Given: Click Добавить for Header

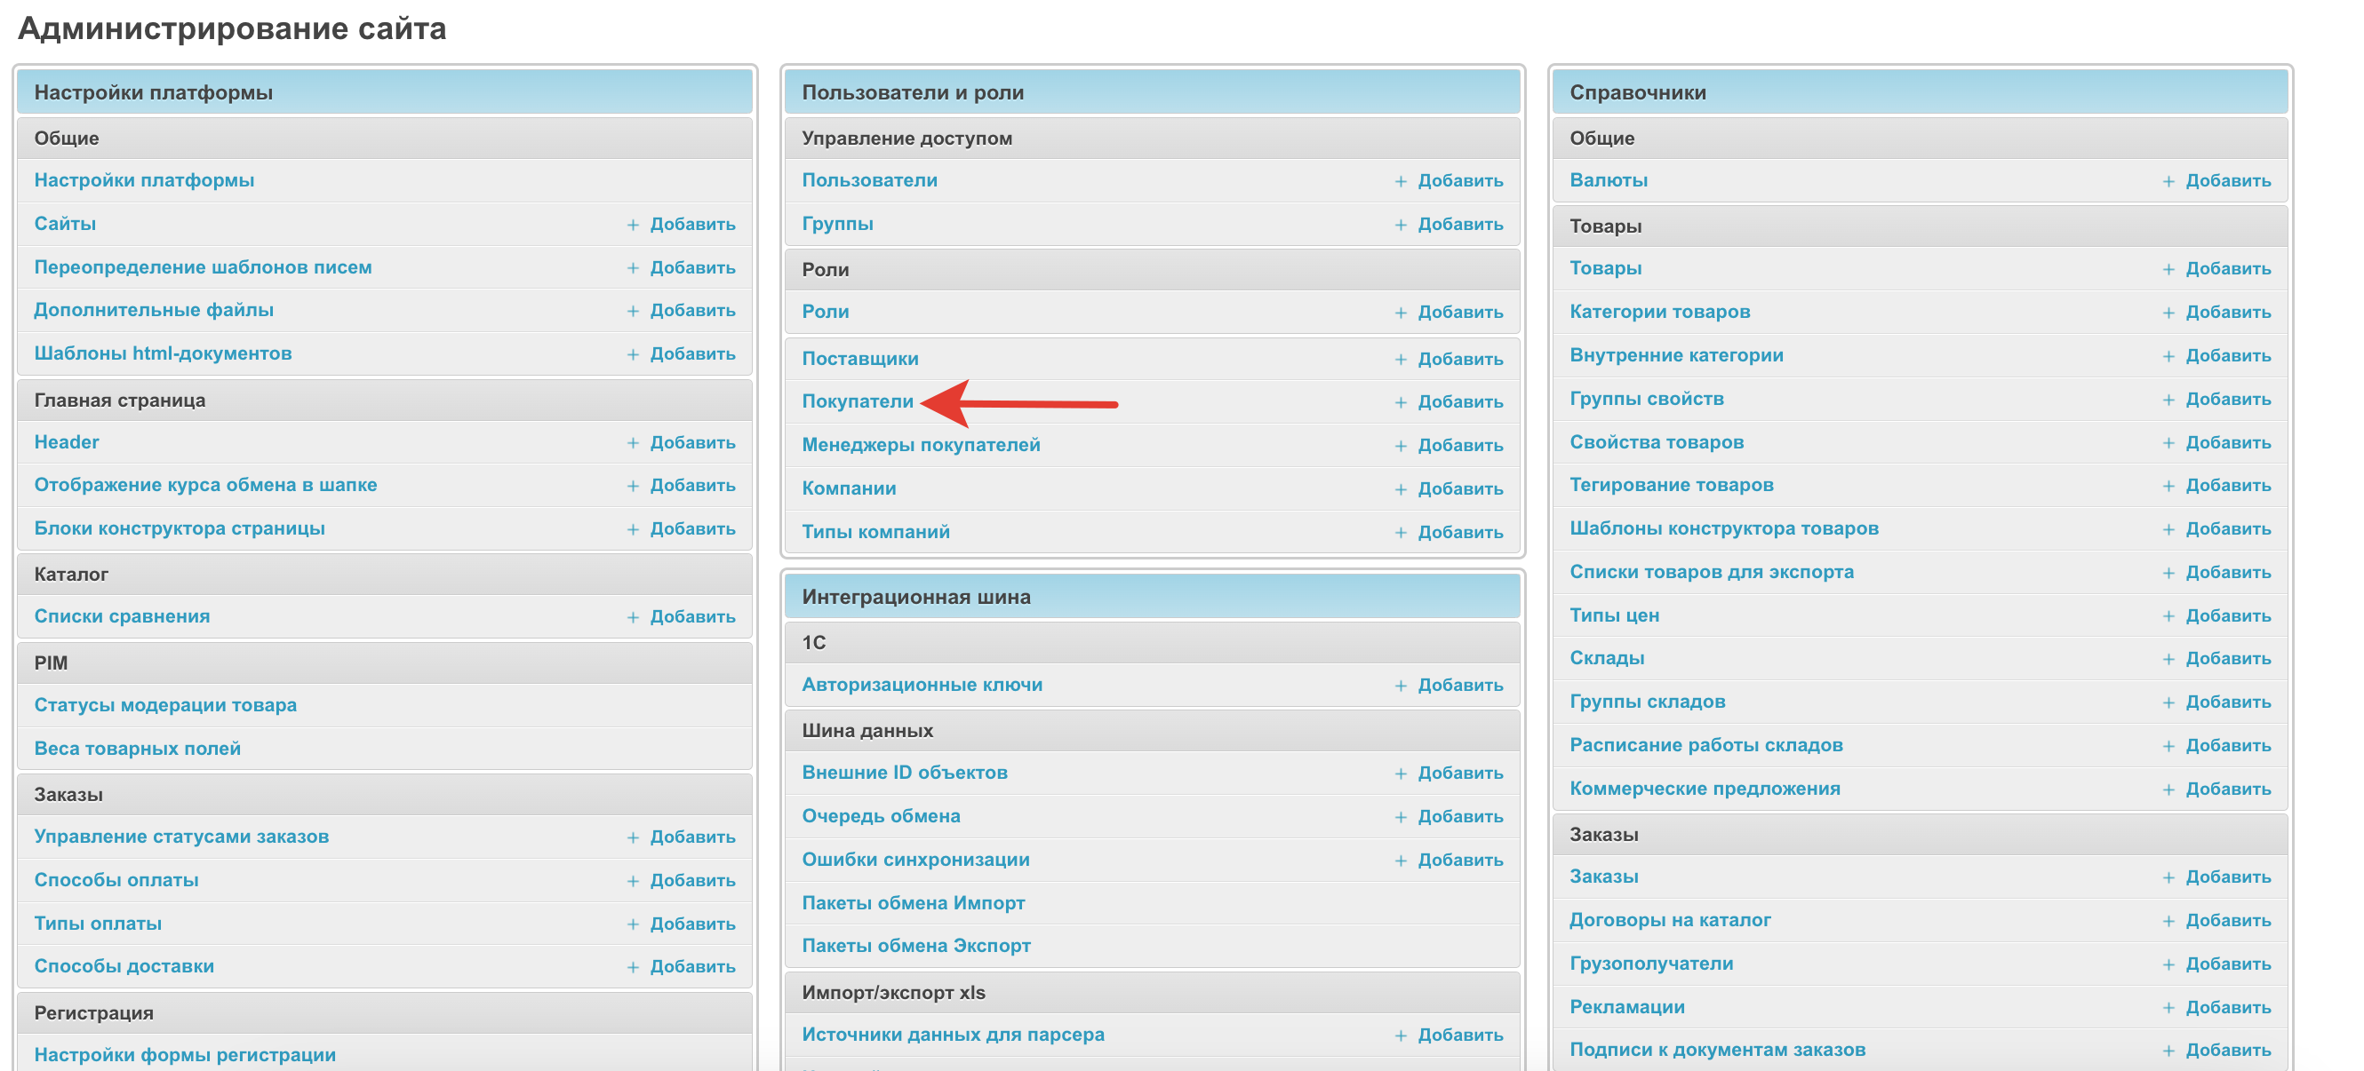Looking at the screenshot, I should pyautogui.click(x=692, y=443).
